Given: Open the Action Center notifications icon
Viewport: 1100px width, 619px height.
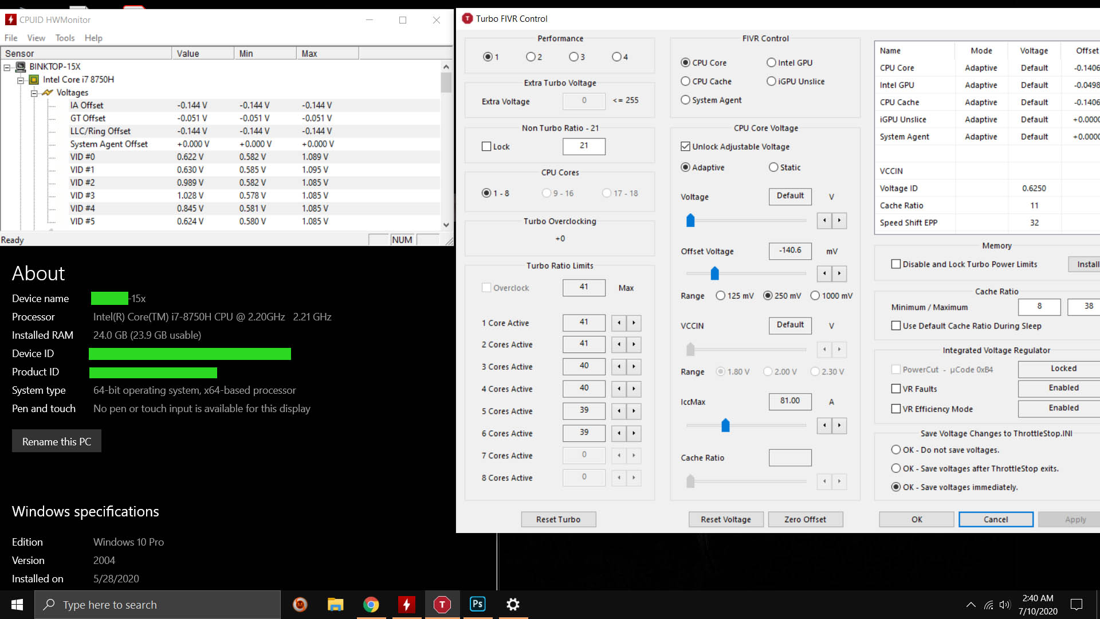Looking at the screenshot, I should click(x=1077, y=605).
